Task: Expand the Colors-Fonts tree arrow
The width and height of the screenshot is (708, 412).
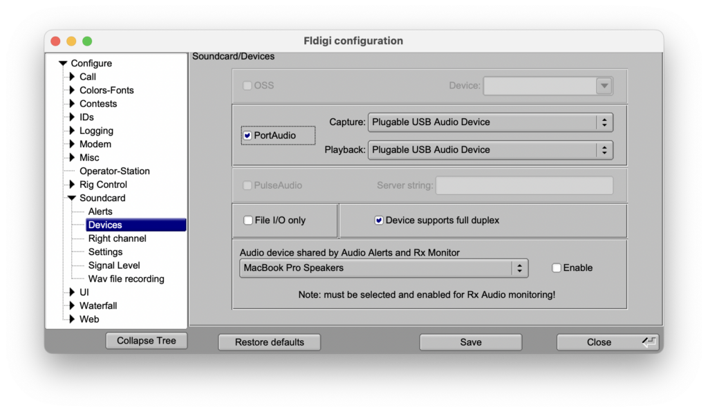Action: [71, 91]
